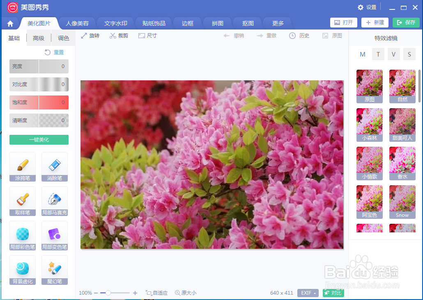Open the 背景虚化 background blur tool

click(x=22, y=270)
